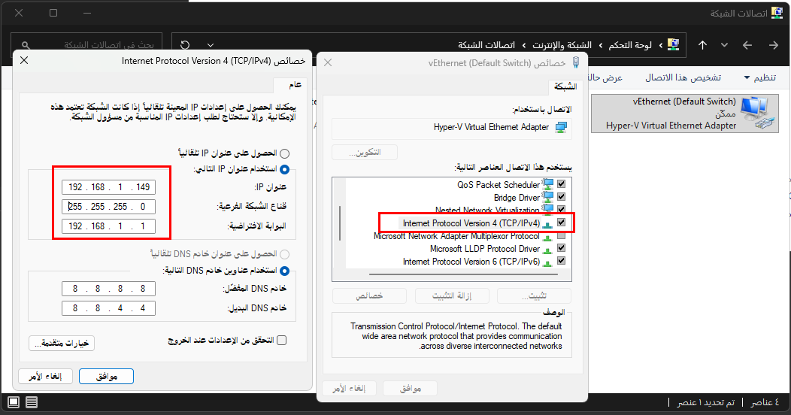Toggle the validate settings upon exit checkbox
Viewport: 791px width, 415px height.
coord(282,341)
